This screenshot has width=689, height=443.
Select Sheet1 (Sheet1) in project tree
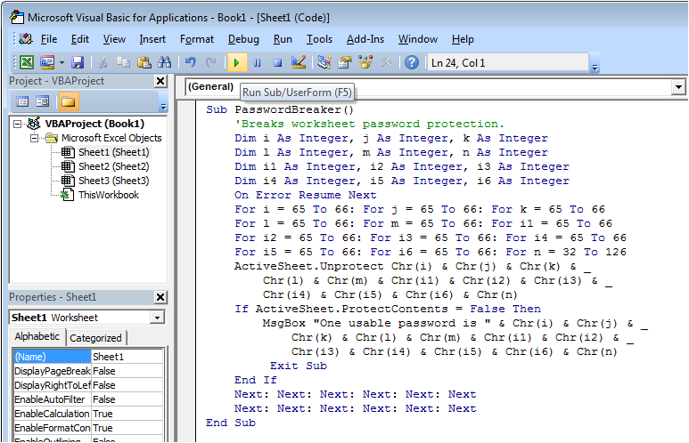(x=114, y=152)
